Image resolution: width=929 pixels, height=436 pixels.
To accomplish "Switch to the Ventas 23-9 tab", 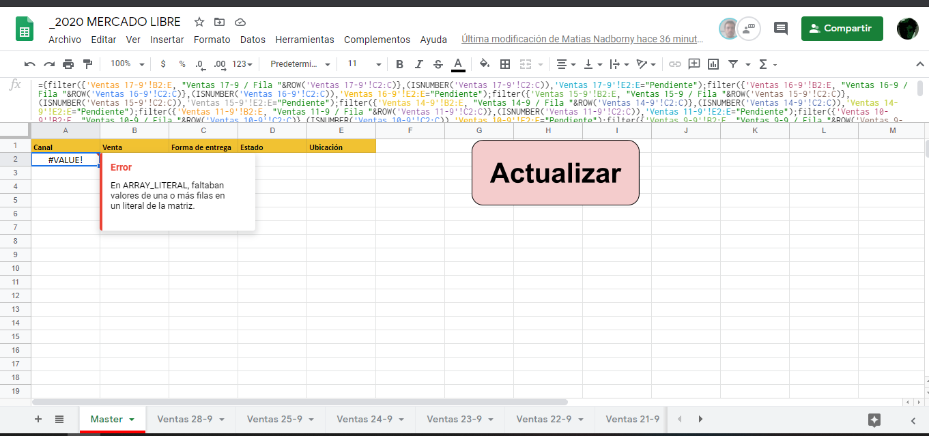I will coord(460,419).
